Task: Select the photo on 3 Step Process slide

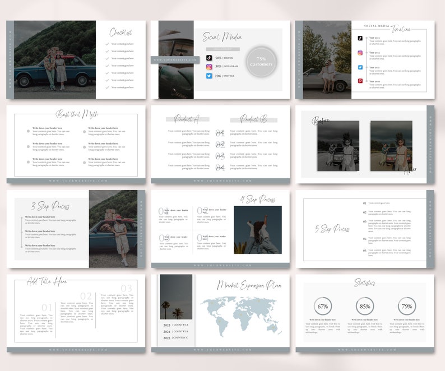Action: tap(113, 229)
